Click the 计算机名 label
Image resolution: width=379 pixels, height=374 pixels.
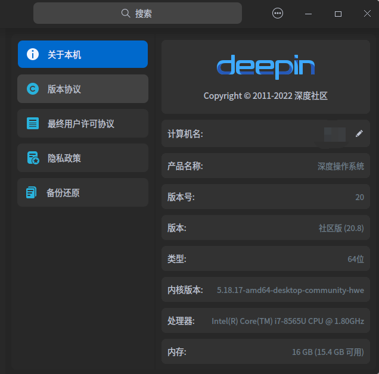pyautogui.click(x=185, y=133)
